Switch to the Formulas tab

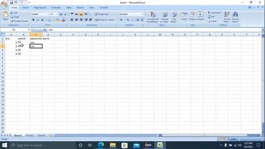56,7
